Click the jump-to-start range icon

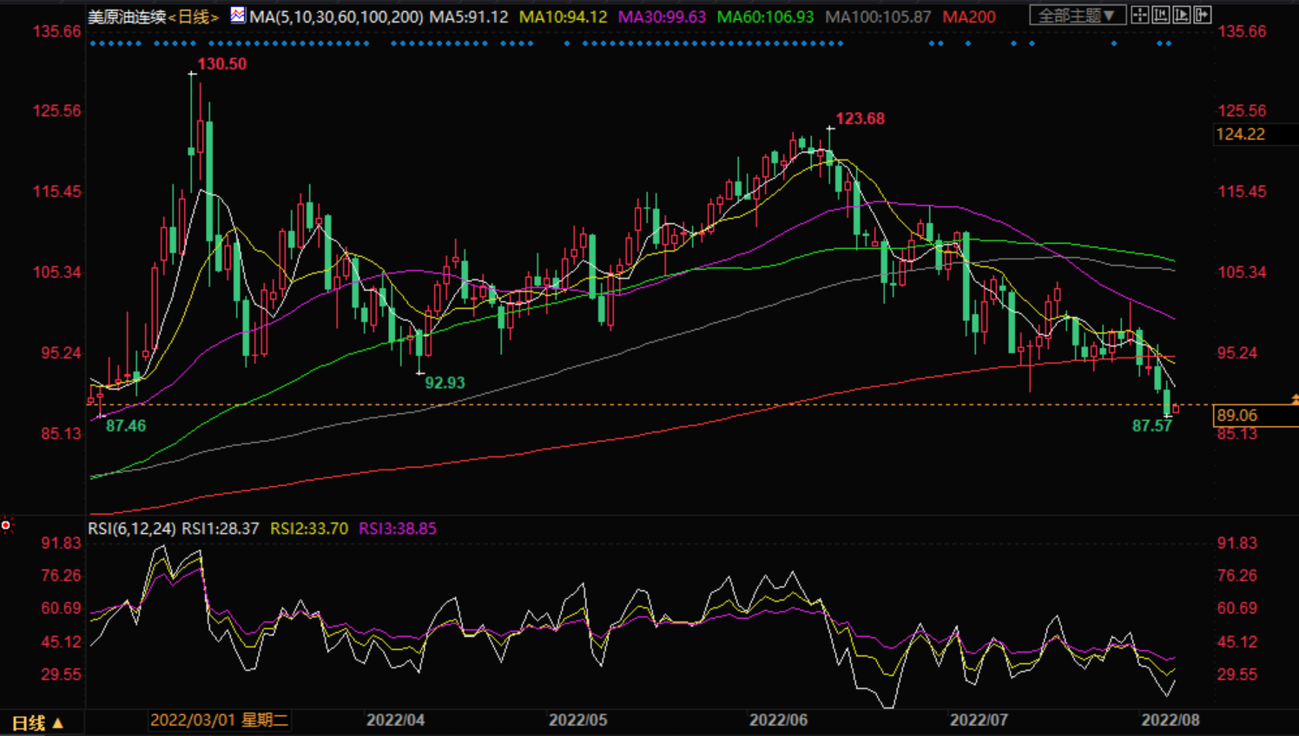[1161, 15]
